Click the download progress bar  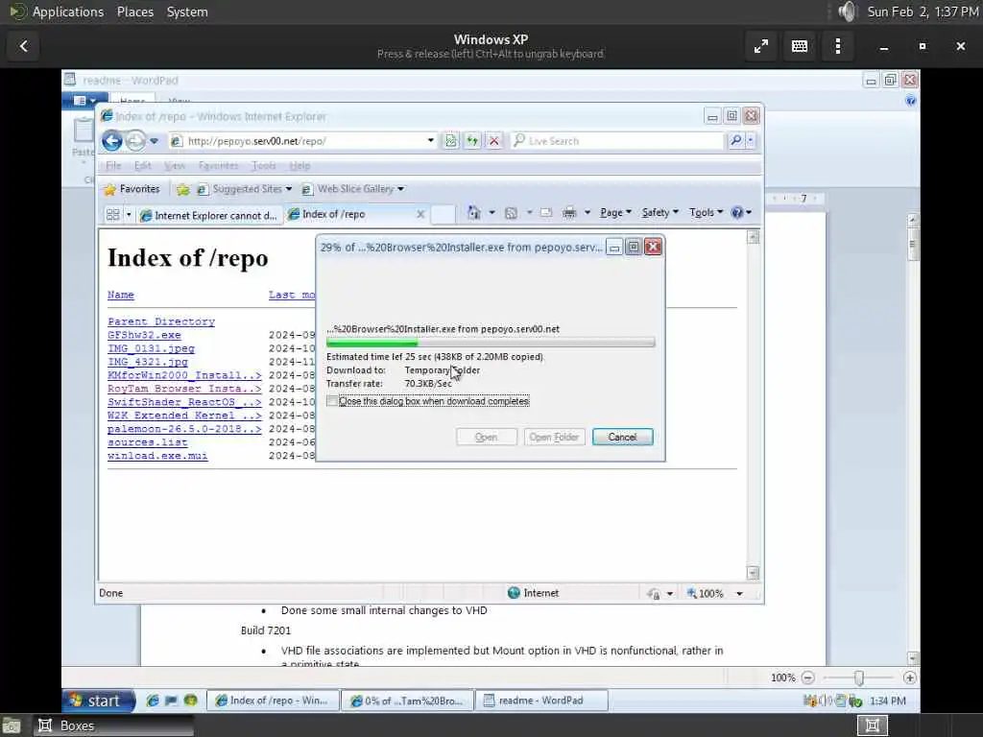491,343
